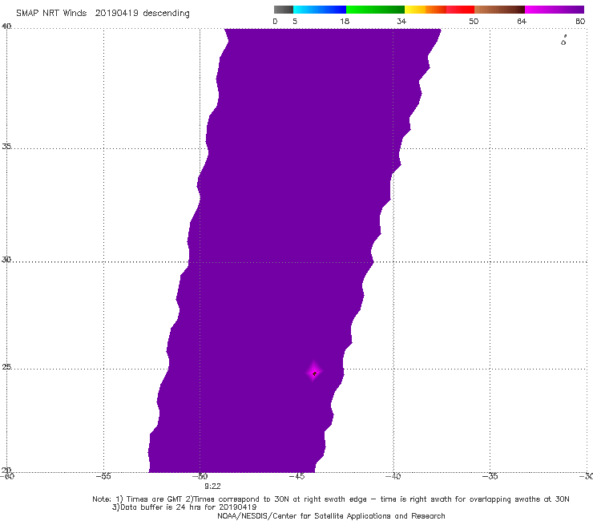The image size is (593, 521).
Task: Click the '40' latitude label on the left axis
Action: coord(6,26)
